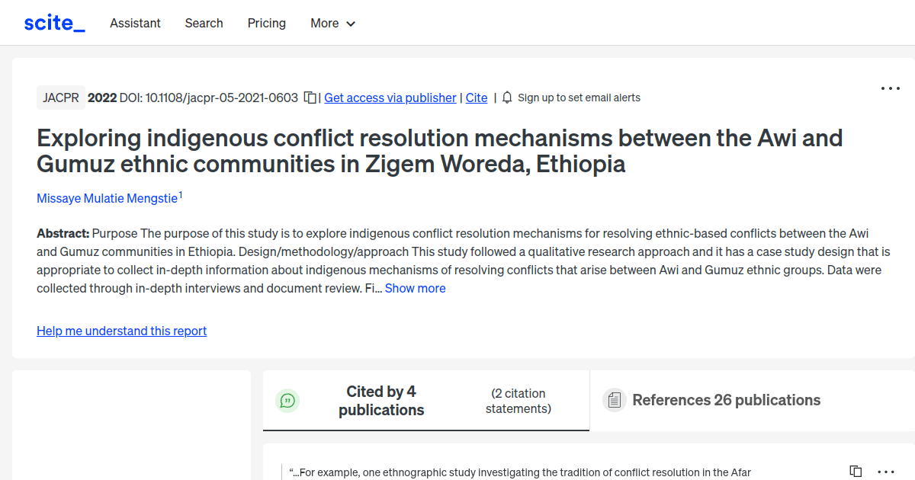Image resolution: width=915 pixels, height=480 pixels.
Task: Switch to Cited by 4 publications tab
Action: click(381, 401)
